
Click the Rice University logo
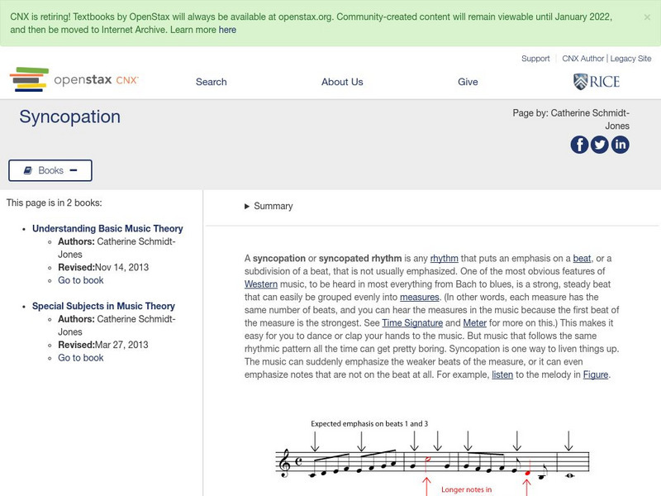click(x=596, y=81)
